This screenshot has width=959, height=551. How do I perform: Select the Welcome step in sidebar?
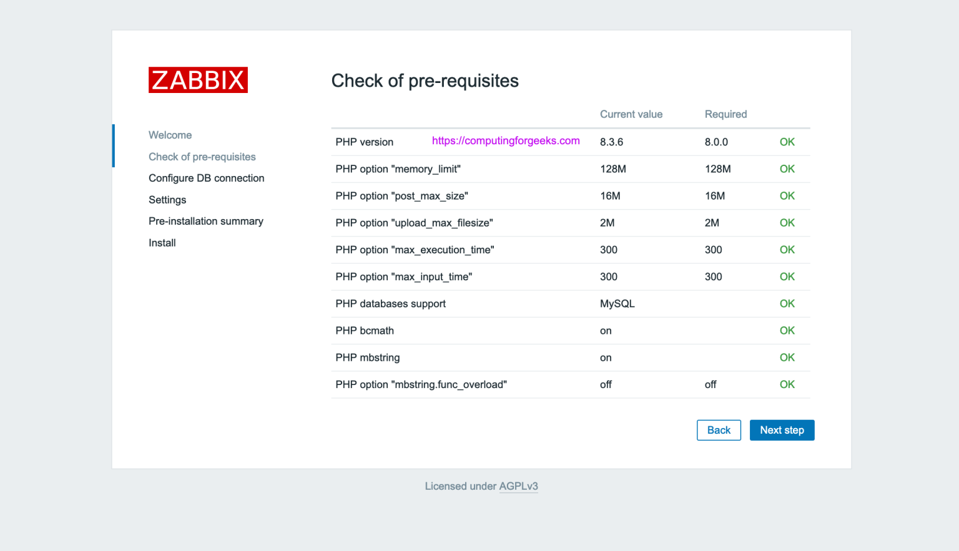pyautogui.click(x=170, y=135)
